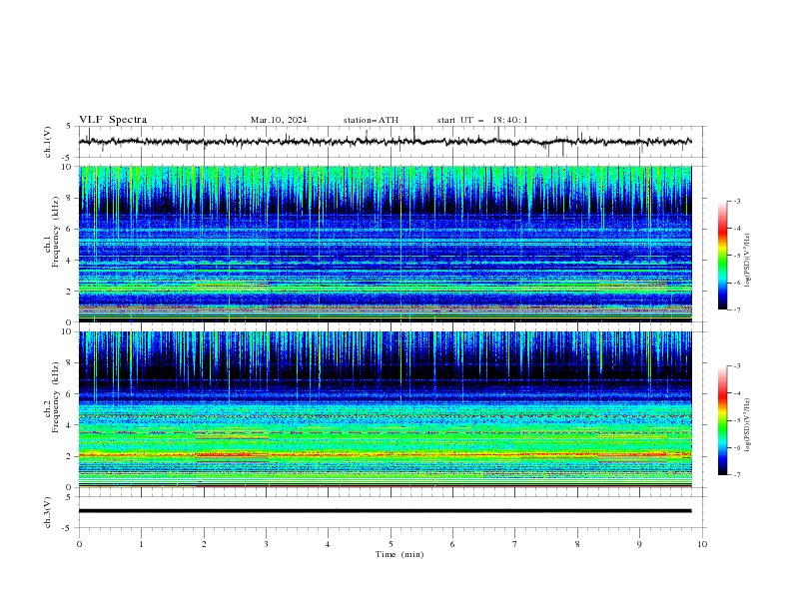Click the "8" minute tick on time axis
The image size is (791, 611).
577,544
